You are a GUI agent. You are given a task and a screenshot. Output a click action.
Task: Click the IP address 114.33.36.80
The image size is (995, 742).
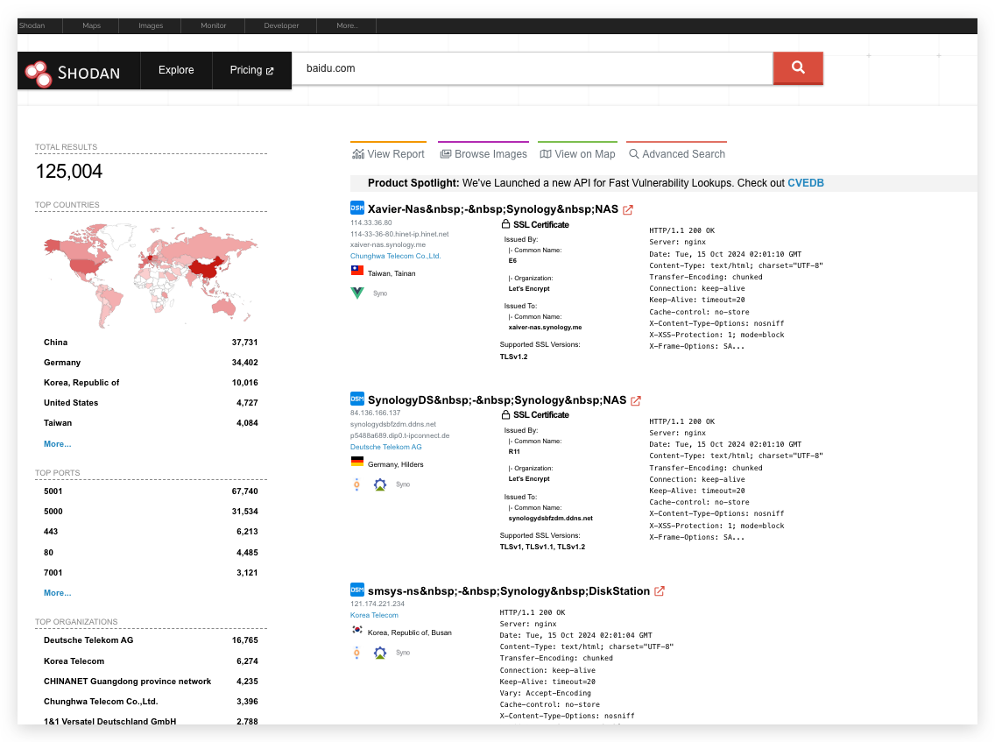click(x=371, y=223)
